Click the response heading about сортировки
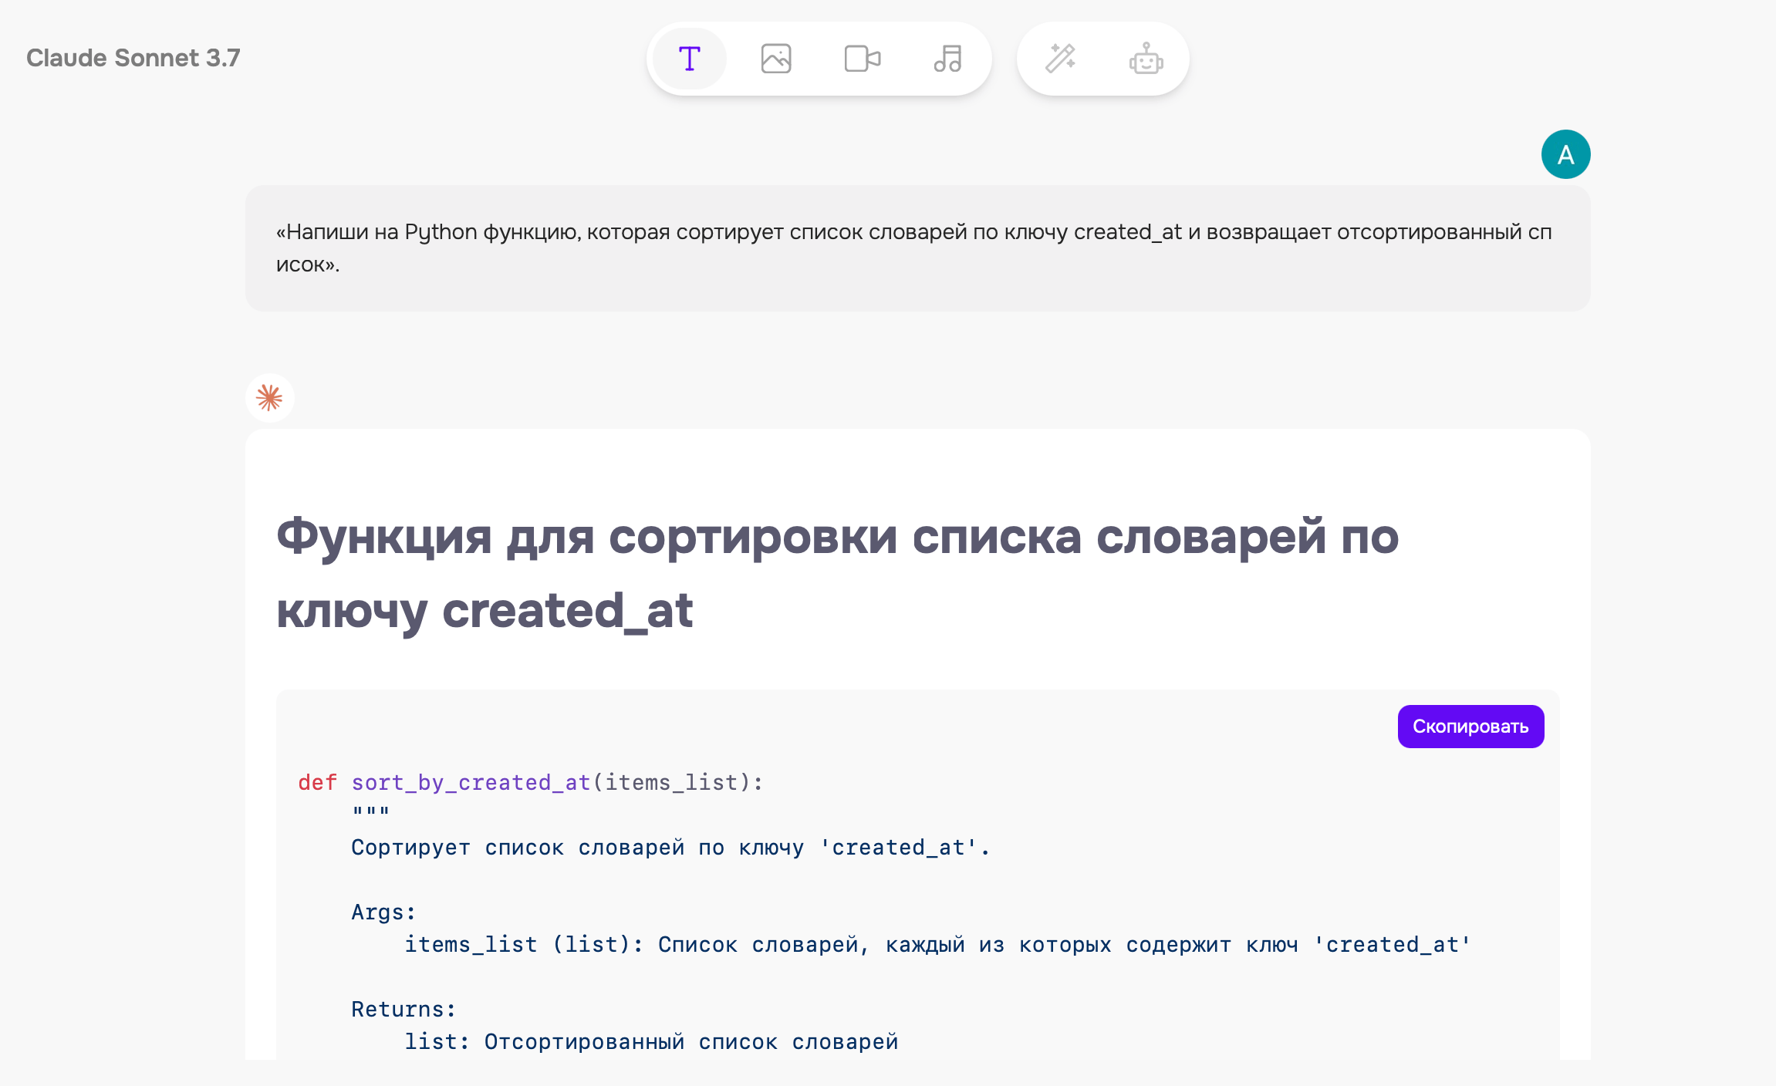 [x=837, y=572]
